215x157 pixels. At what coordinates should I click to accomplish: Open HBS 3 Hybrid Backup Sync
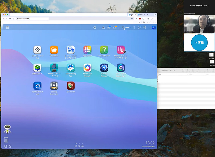coord(121,68)
